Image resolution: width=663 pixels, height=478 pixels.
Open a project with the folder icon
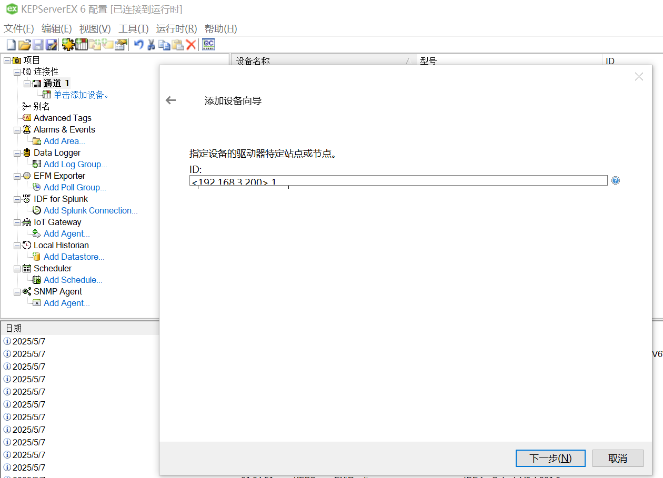coord(24,45)
